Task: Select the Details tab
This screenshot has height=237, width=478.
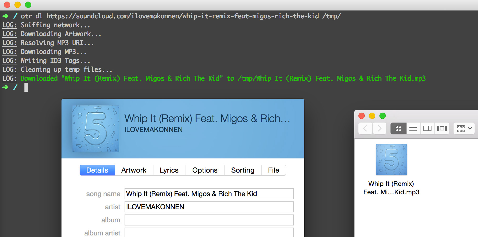Action: point(97,170)
